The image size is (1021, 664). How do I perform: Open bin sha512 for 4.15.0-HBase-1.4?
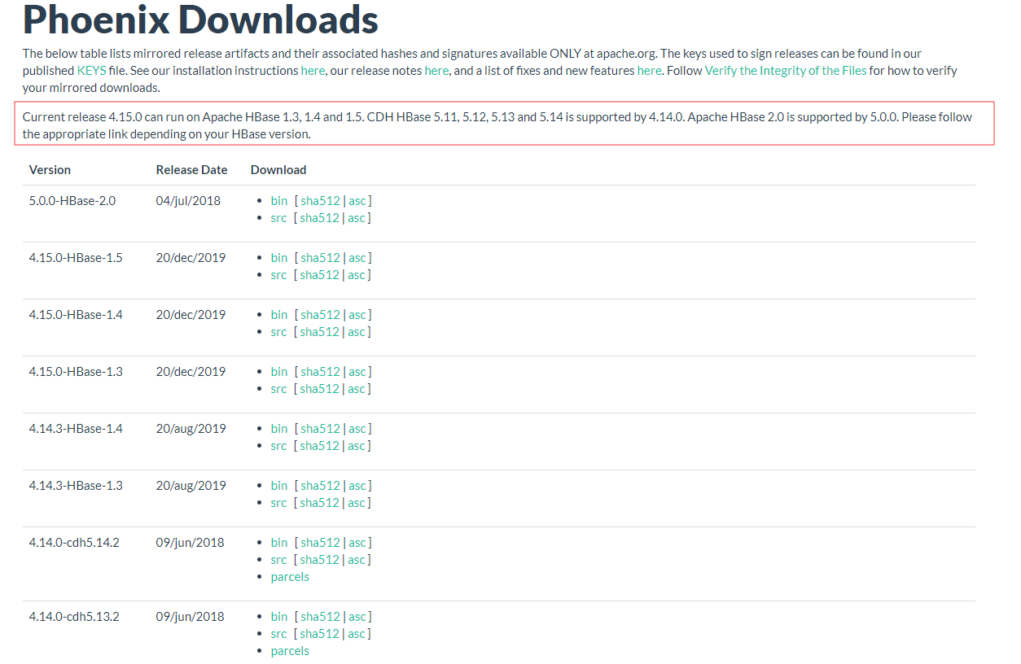click(x=320, y=315)
